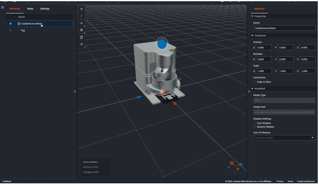Collapse the right inspector panel arrow

point(249,91)
